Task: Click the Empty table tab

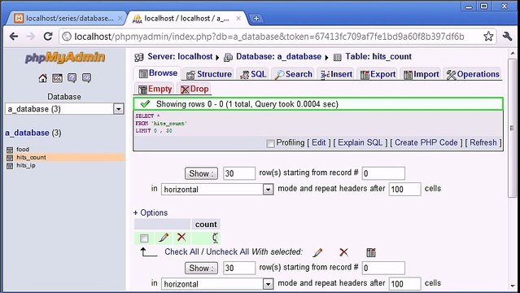Action: 155,89
